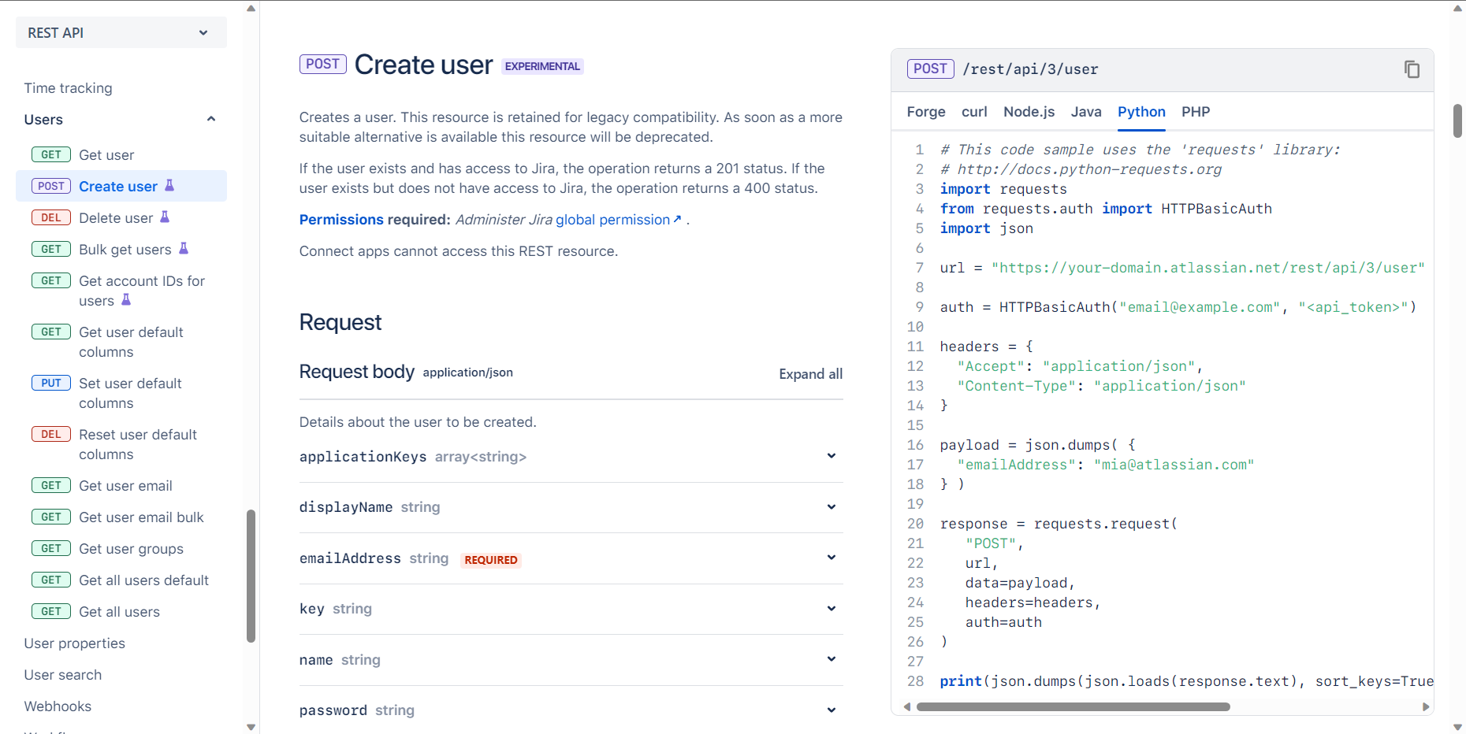Click the flask icon beside Bulk get users
The image size is (1466, 734).
click(x=184, y=248)
